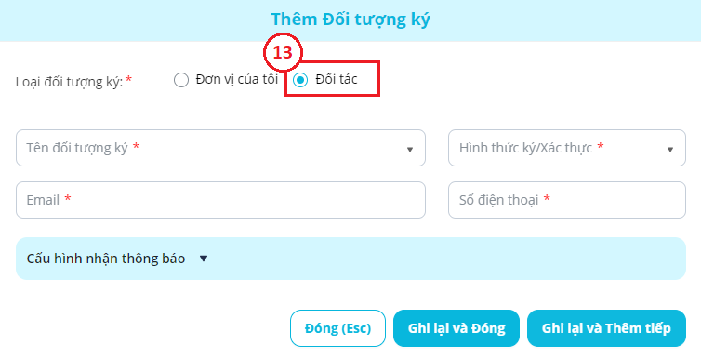Select the "Đơn vị của tôi" radio circle

pos(181,81)
